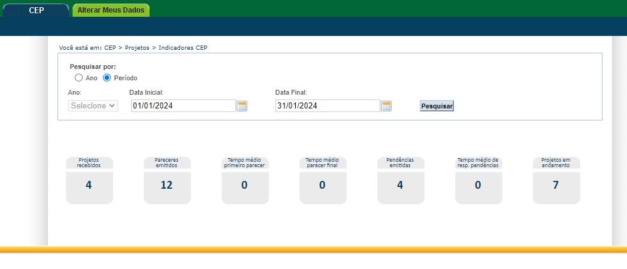Expand the Ano Selecione dropdown
The width and height of the screenshot is (627, 269).
pyautogui.click(x=93, y=106)
